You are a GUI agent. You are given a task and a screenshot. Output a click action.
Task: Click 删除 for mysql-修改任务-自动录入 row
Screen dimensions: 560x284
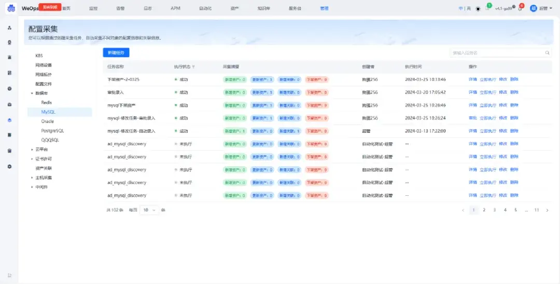pyautogui.click(x=514, y=131)
